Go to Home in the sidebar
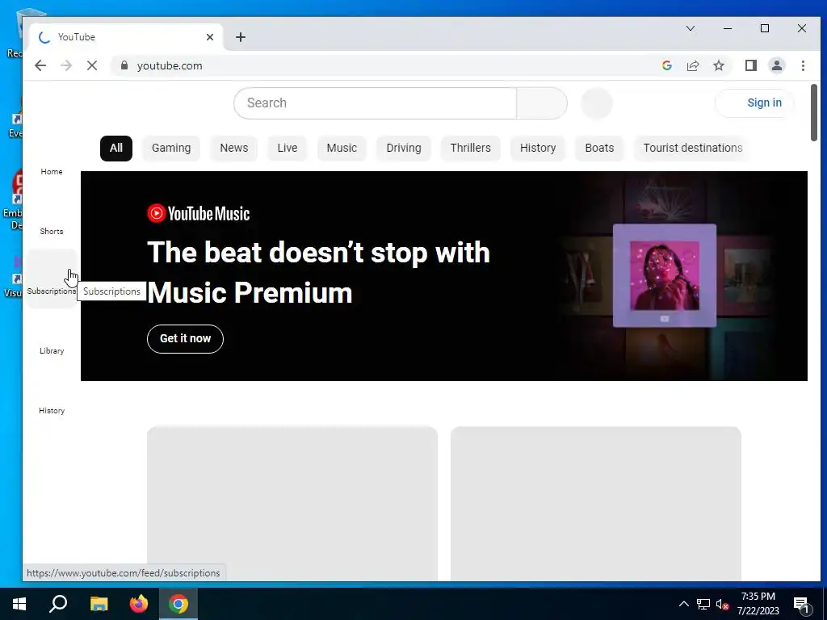Screen dimensions: 827x620 (x=52, y=158)
